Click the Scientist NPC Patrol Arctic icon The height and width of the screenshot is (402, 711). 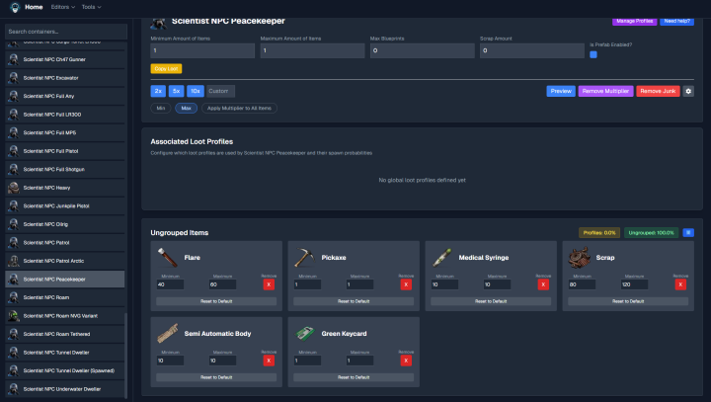(14, 261)
